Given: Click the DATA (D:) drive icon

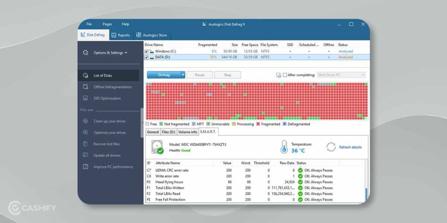Looking at the screenshot, I should point(152,57).
